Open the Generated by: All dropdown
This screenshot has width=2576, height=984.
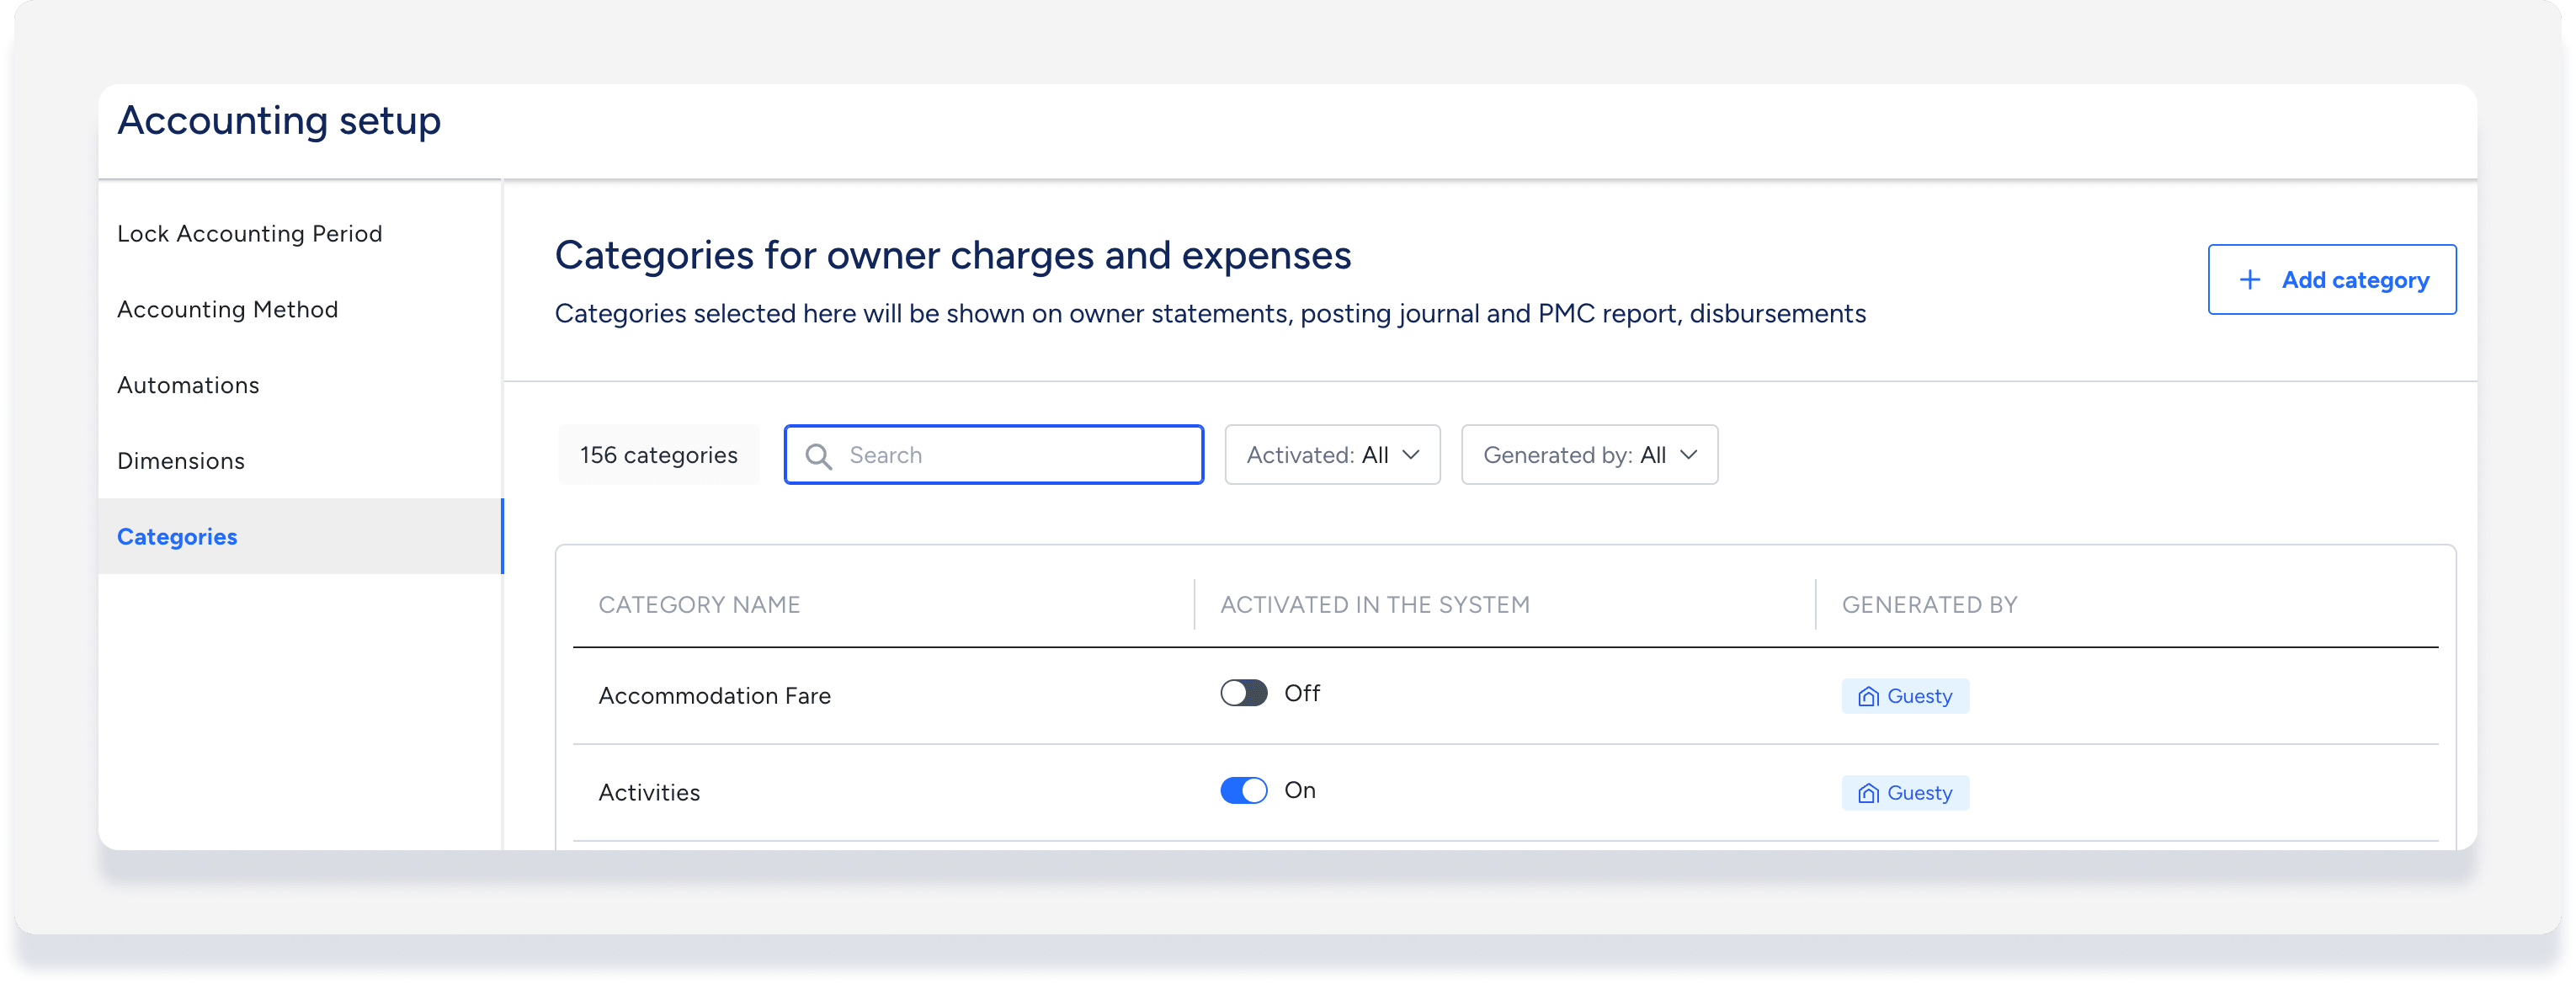[1588, 455]
